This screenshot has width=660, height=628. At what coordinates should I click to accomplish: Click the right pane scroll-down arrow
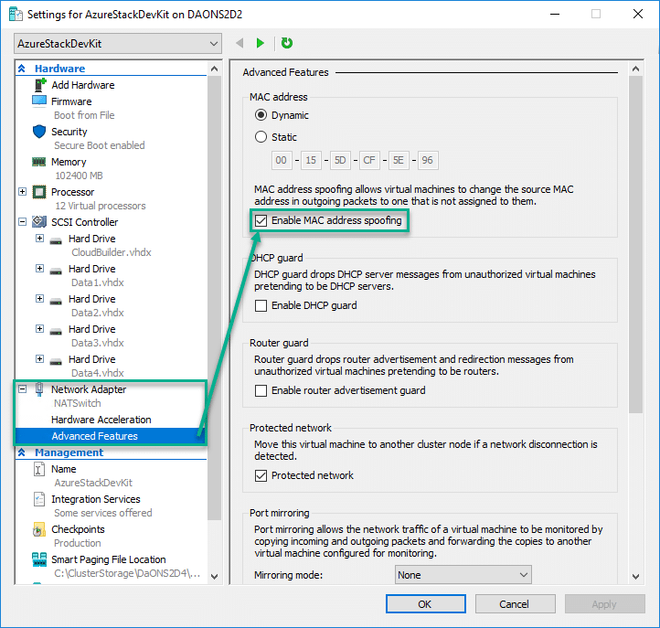click(x=635, y=576)
